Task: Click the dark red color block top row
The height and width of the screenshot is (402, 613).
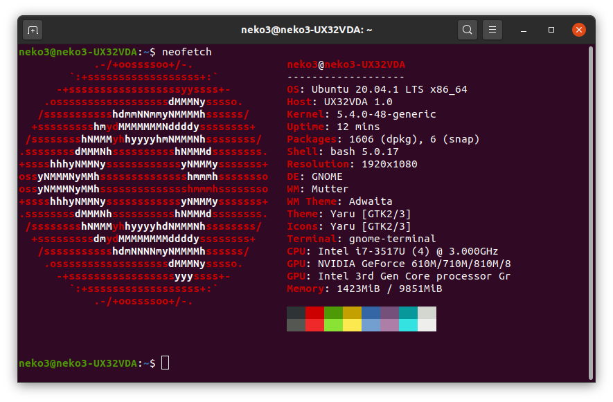Action: click(x=314, y=313)
